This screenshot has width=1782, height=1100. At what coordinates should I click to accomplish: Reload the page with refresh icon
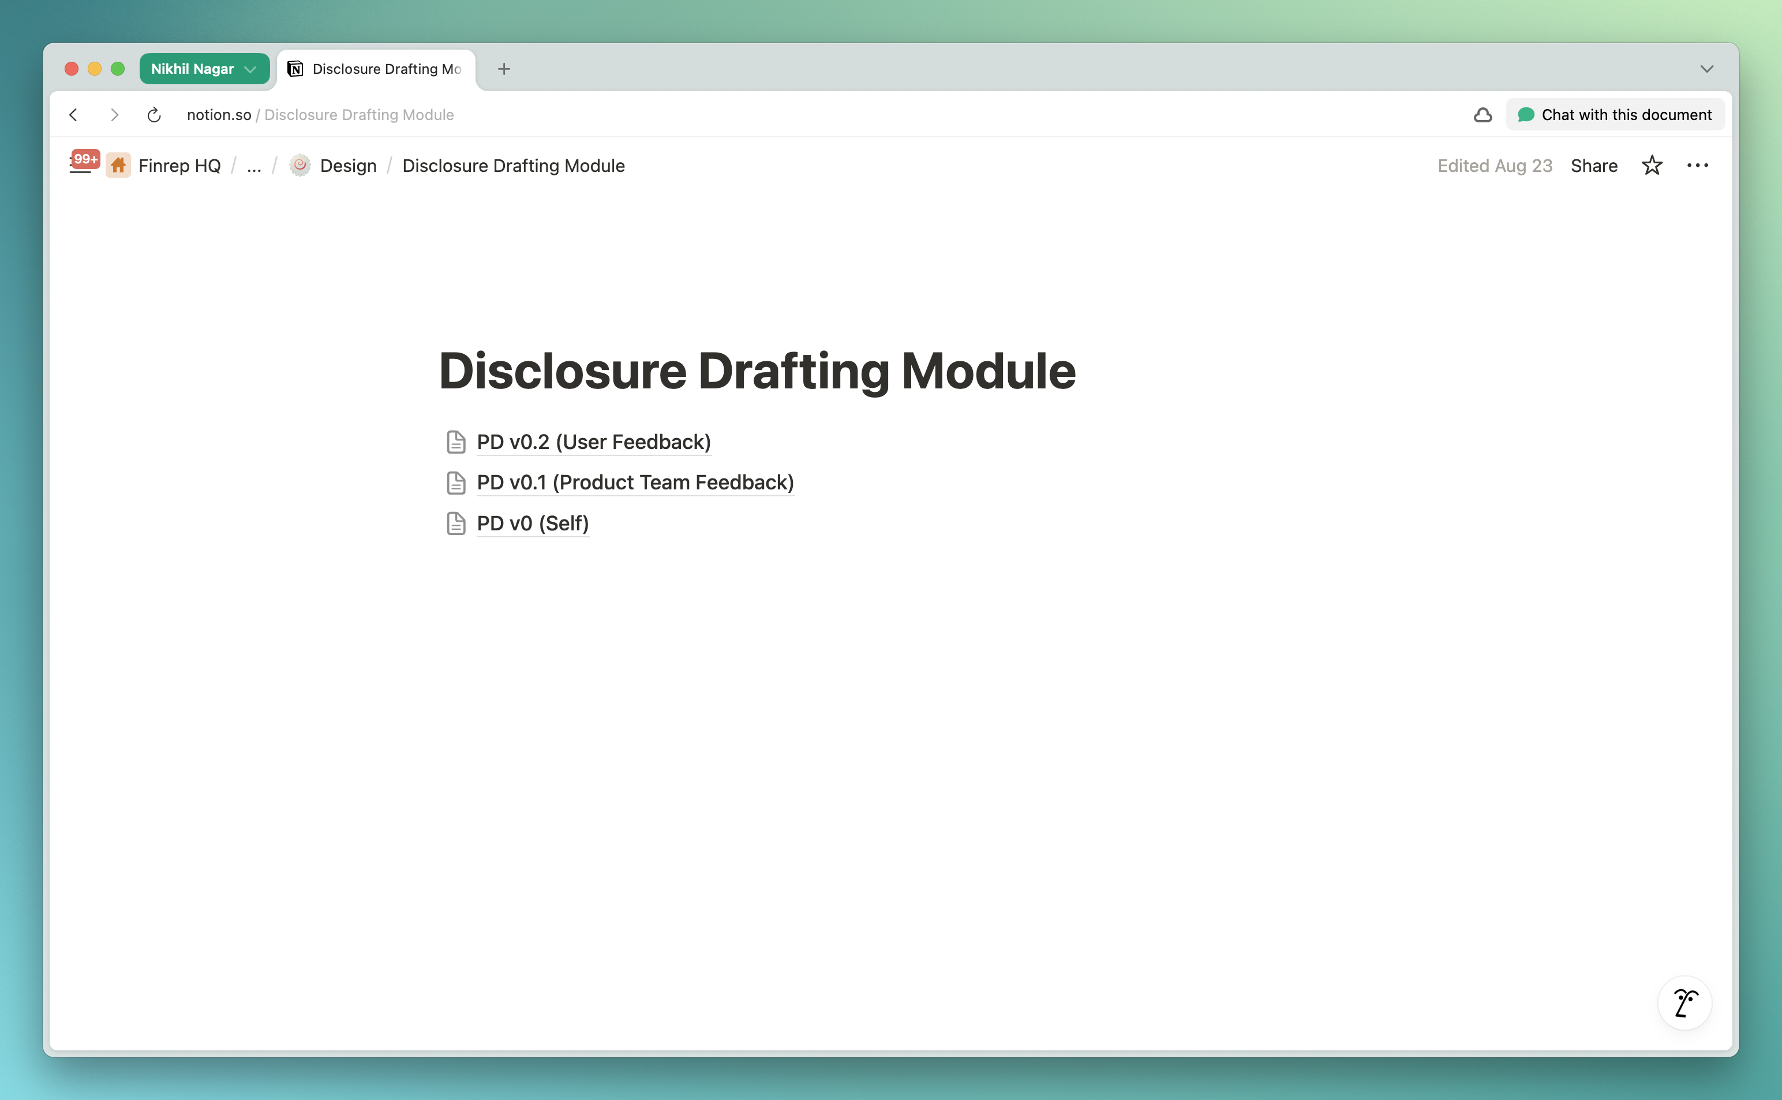pos(154,115)
